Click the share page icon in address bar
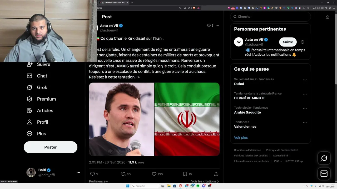The width and height of the screenshot is (337, 189). click(189, 8)
